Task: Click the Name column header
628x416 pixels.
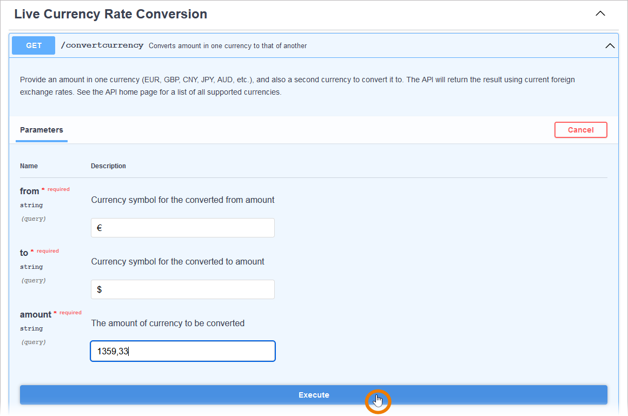Action: pos(29,166)
